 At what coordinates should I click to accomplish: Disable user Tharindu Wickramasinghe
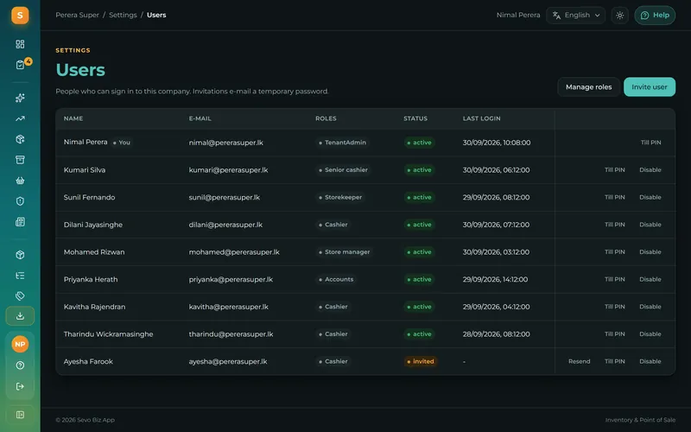[650, 334]
